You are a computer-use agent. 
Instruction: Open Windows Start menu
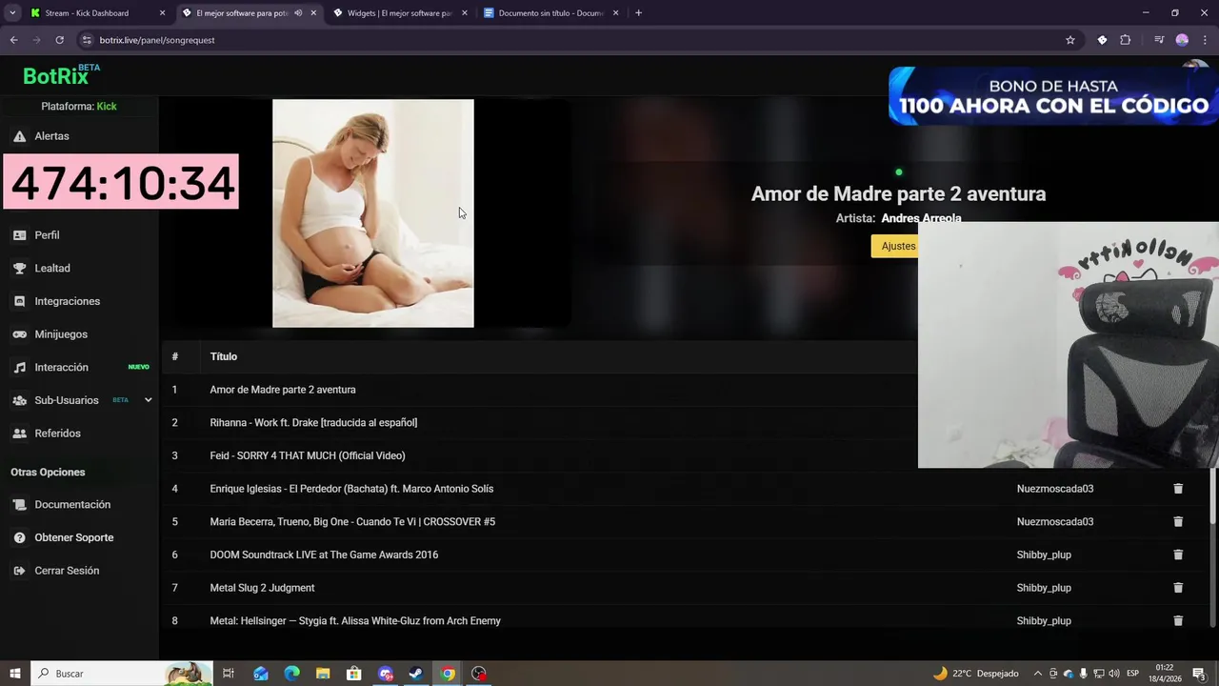click(14, 674)
